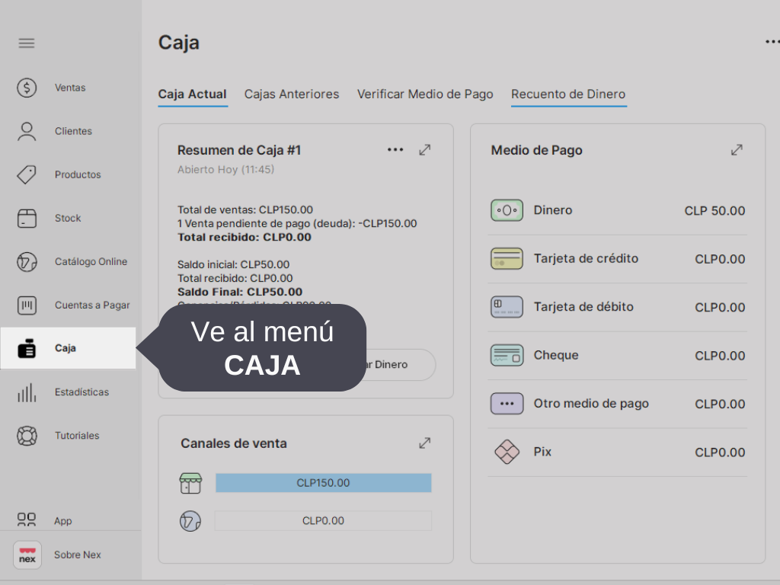Click the Catálogo Online icon

27,262
